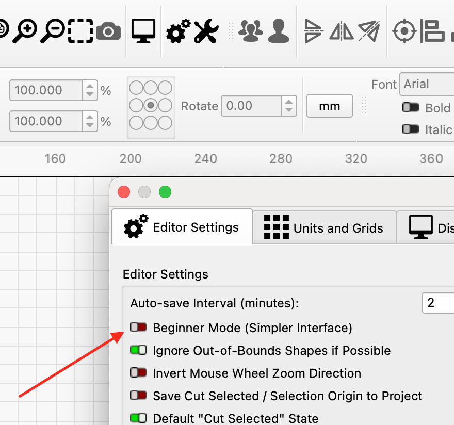This screenshot has width=454, height=425.
Task: Select the middle-left anchor radio button
Action: pos(136,105)
